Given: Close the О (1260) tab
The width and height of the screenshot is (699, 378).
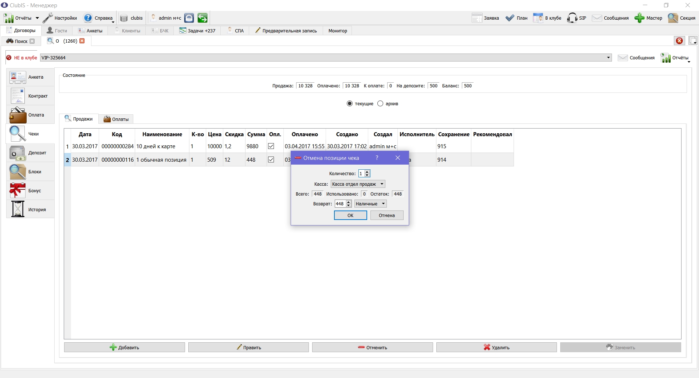Looking at the screenshot, I should [82, 41].
